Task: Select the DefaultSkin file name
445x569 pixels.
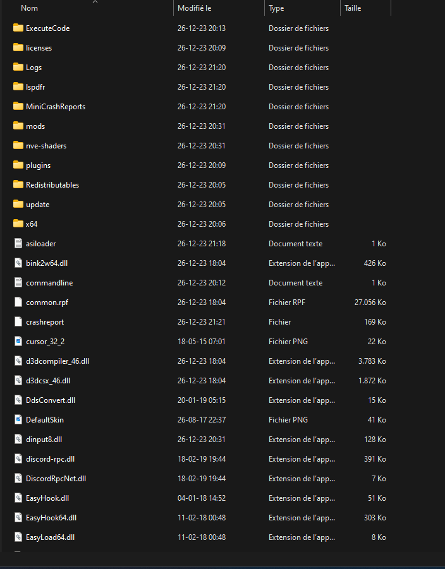Action: click(45, 420)
